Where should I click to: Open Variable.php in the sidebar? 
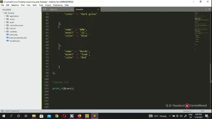pyautogui.click(x=15, y=41)
